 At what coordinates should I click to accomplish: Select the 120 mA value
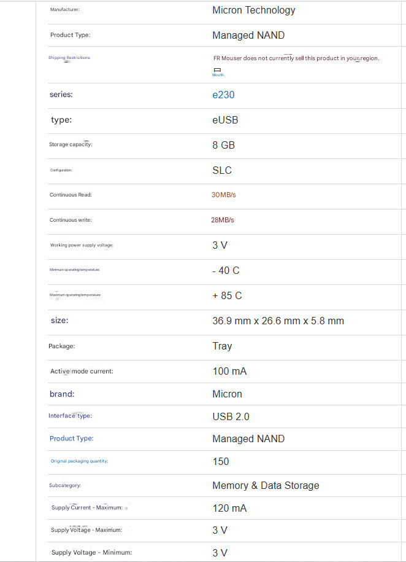(229, 508)
